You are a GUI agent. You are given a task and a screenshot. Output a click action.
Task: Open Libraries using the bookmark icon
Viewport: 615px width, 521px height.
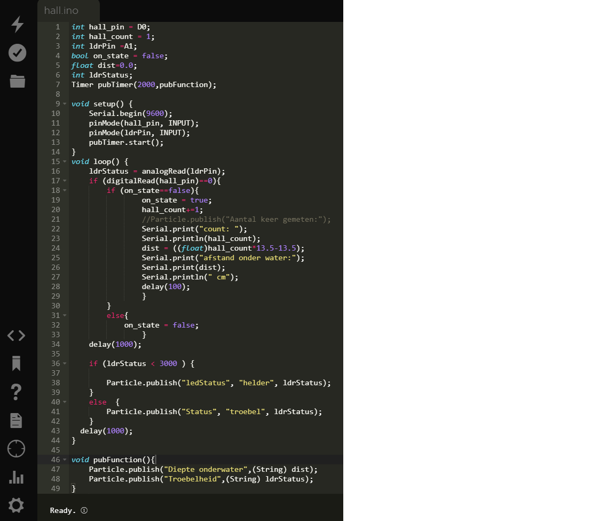point(17,364)
